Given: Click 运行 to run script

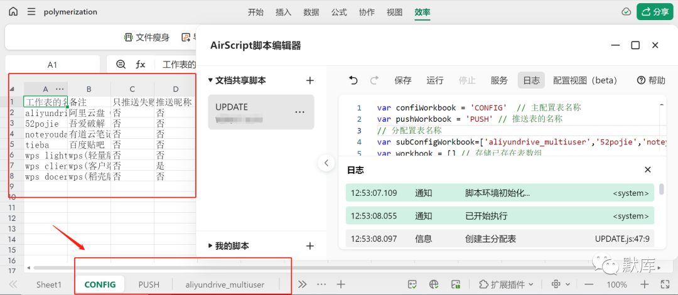Looking at the screenshot, I should 435,80.
